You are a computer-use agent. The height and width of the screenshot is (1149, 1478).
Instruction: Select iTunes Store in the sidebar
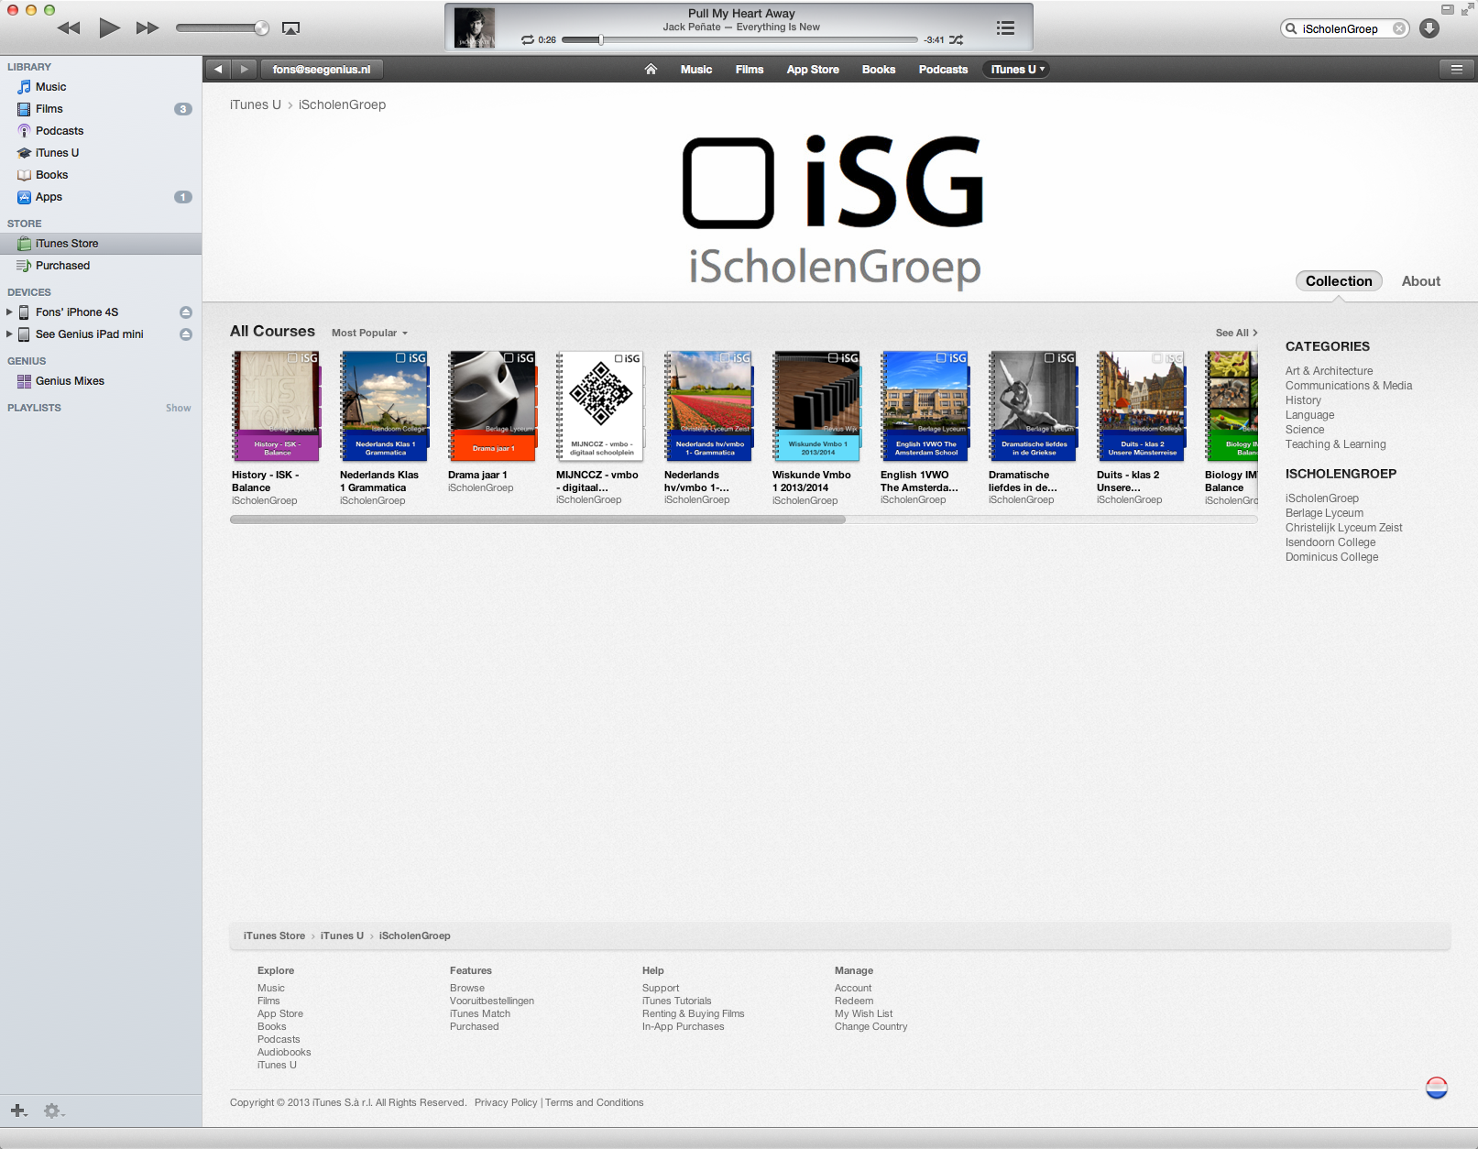coord(101,244)
